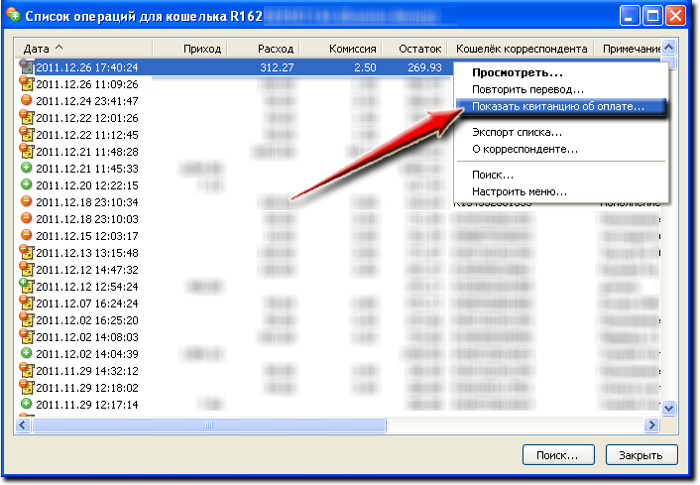Sort the list by the Дата column header
Viewport: 700px width, 485px height.
pyautogui.click(x=84, y=48)
